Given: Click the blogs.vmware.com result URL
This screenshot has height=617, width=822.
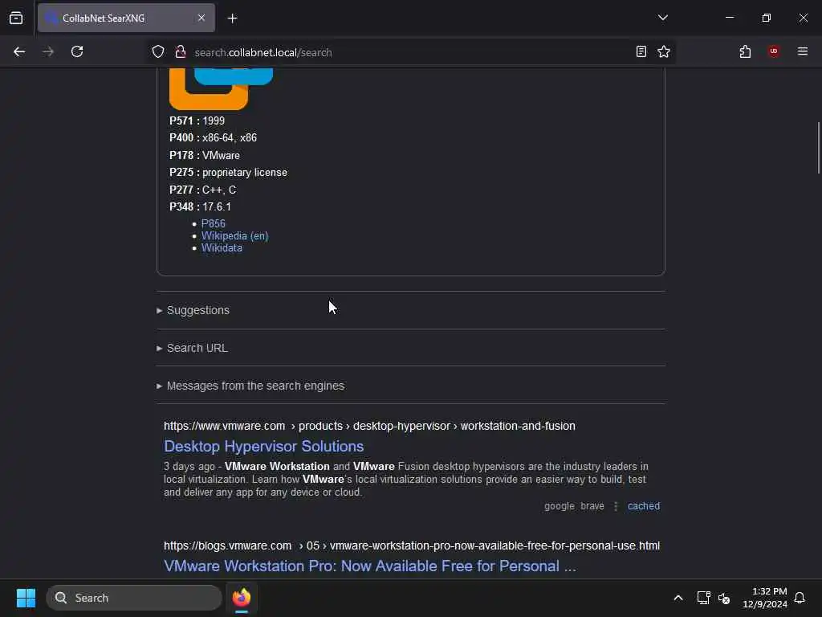Looking at the screenshot, I should 412,545.
